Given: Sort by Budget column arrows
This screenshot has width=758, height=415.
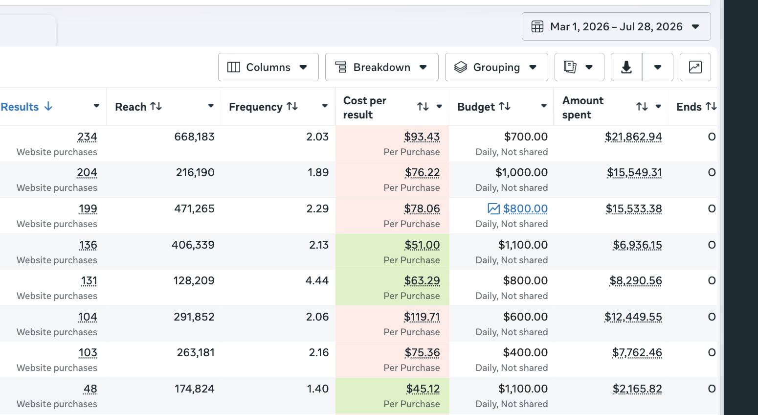Looking at the screenshot, I should click(505, 106).
